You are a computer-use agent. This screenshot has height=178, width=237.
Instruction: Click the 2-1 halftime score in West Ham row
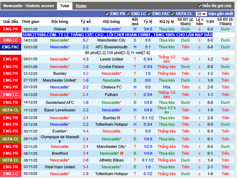pyautogui.click(x=210, y=167)
